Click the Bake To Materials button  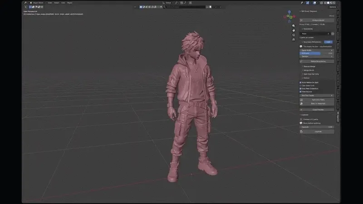point(317,104)
